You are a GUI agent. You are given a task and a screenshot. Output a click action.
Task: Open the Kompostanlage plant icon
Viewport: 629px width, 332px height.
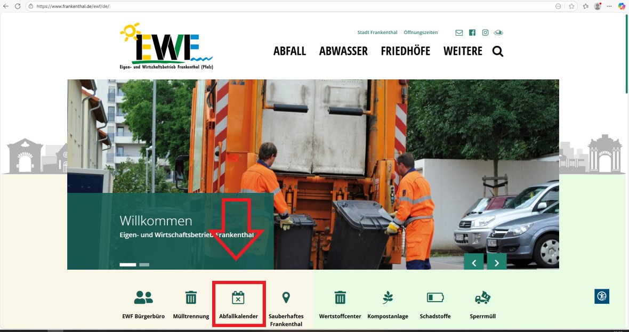click(388, 297)
